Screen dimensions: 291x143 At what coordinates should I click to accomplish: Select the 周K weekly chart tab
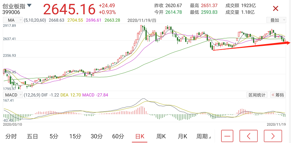(161, 136)
